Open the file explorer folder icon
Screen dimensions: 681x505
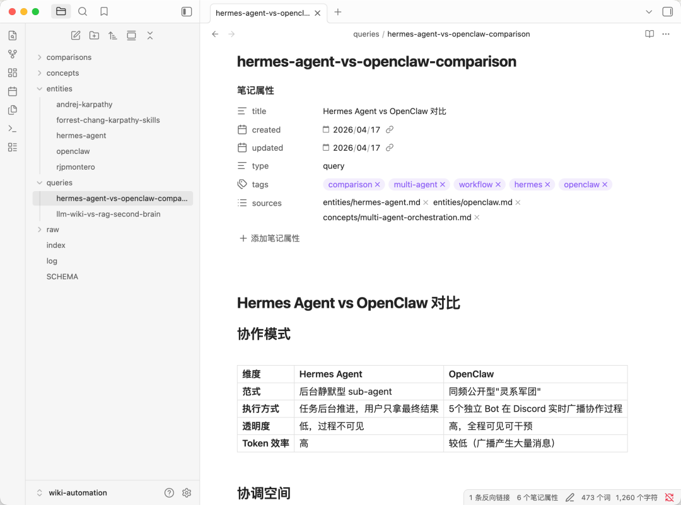[x=61, y=12]
